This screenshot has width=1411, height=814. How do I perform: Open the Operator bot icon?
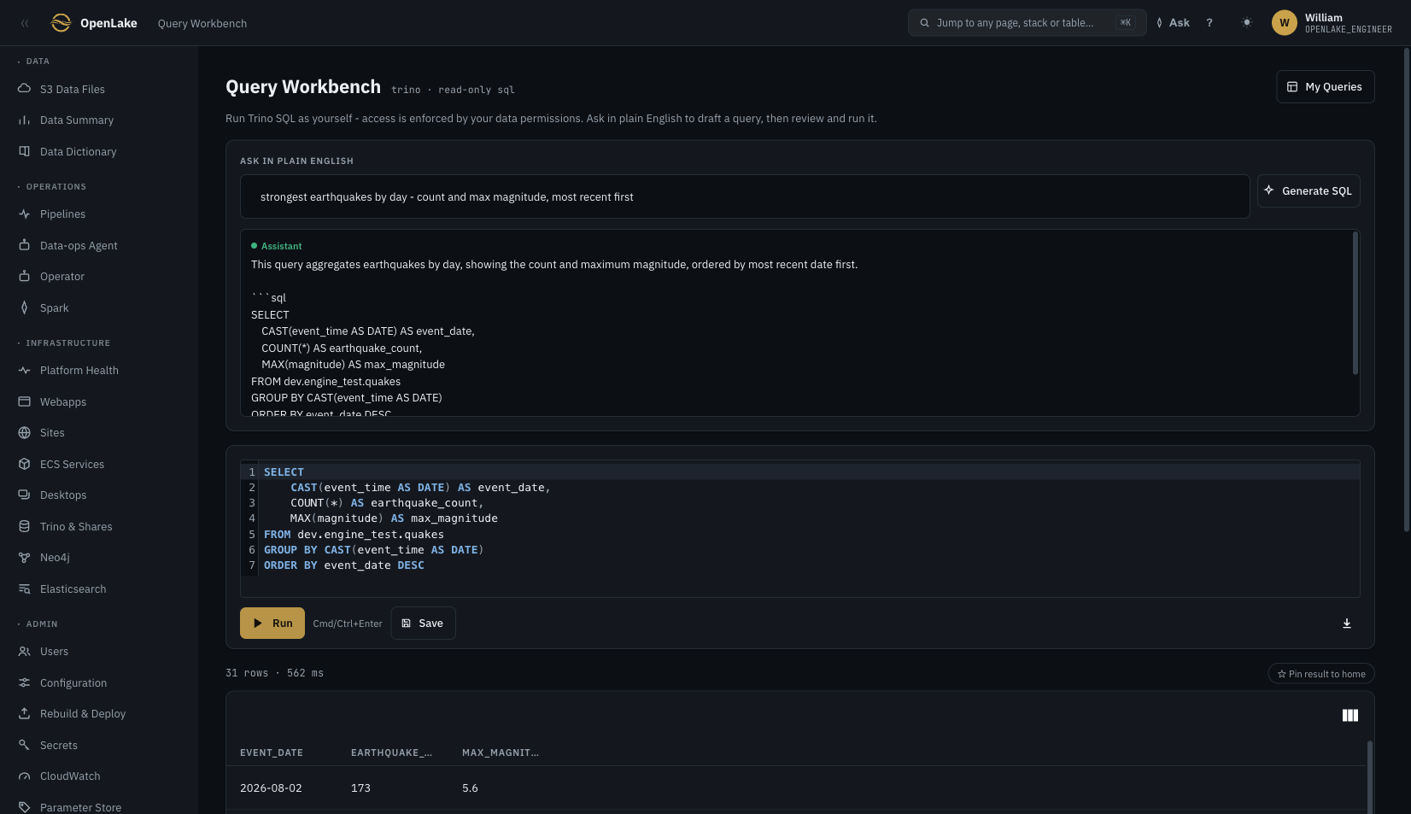(x=24, y=277)
